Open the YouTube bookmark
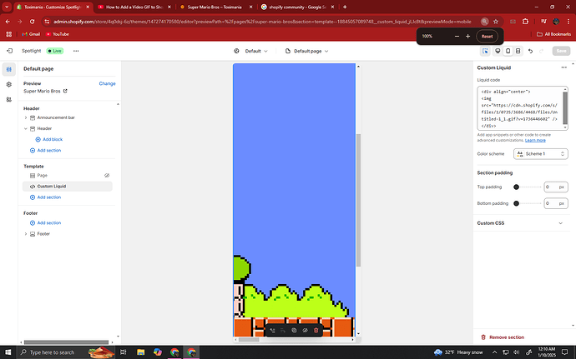576x359 pixels. pyautogui.click(x=58, y=34)
